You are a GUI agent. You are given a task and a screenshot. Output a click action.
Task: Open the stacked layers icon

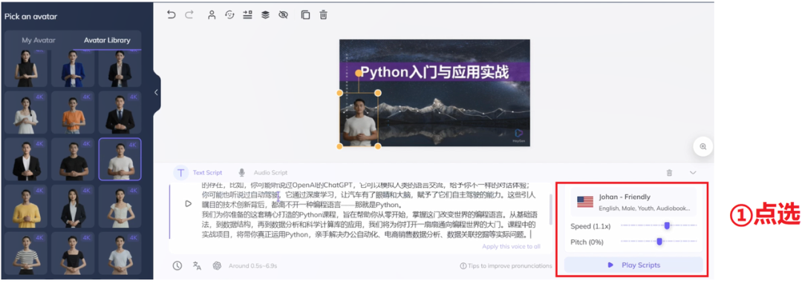[x=265, y=15]
